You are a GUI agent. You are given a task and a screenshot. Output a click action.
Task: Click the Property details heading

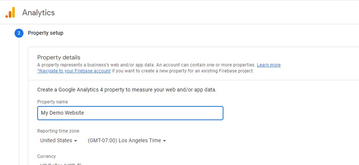point(59,57)
